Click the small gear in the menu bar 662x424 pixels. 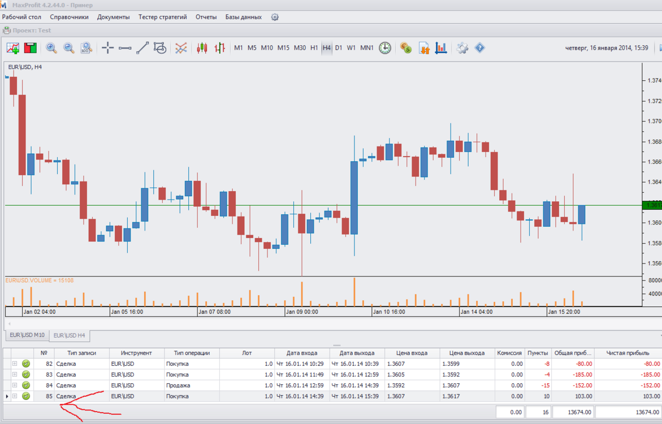point(275,18)
